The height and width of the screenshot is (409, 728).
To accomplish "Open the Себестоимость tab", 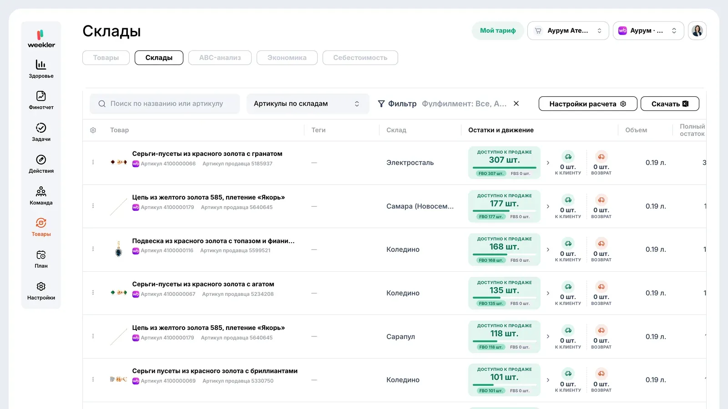I will (360, 58).
